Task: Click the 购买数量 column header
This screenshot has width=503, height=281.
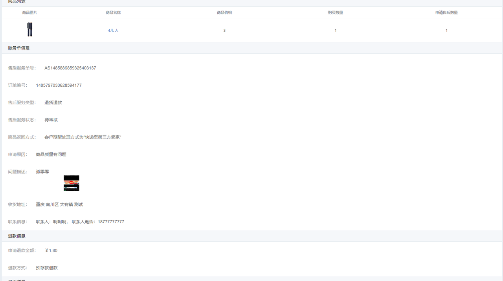Action: click(336, 13)
